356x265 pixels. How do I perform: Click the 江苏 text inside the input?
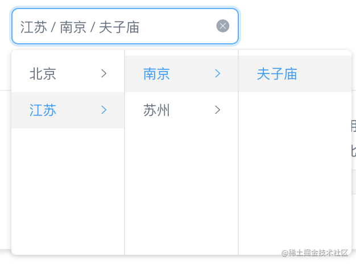click(34, 27)
